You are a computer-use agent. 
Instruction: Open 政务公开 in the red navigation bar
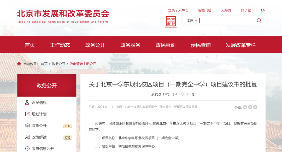coord(95,45)
